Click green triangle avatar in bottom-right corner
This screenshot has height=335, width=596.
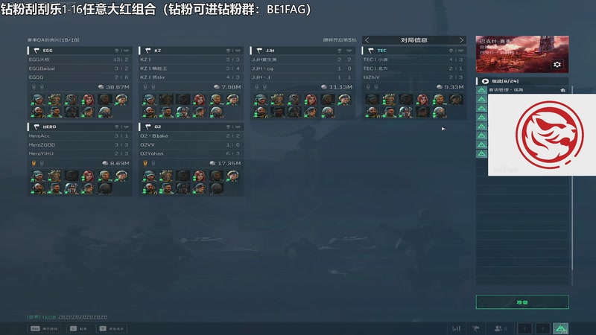(x=561, y=328)
